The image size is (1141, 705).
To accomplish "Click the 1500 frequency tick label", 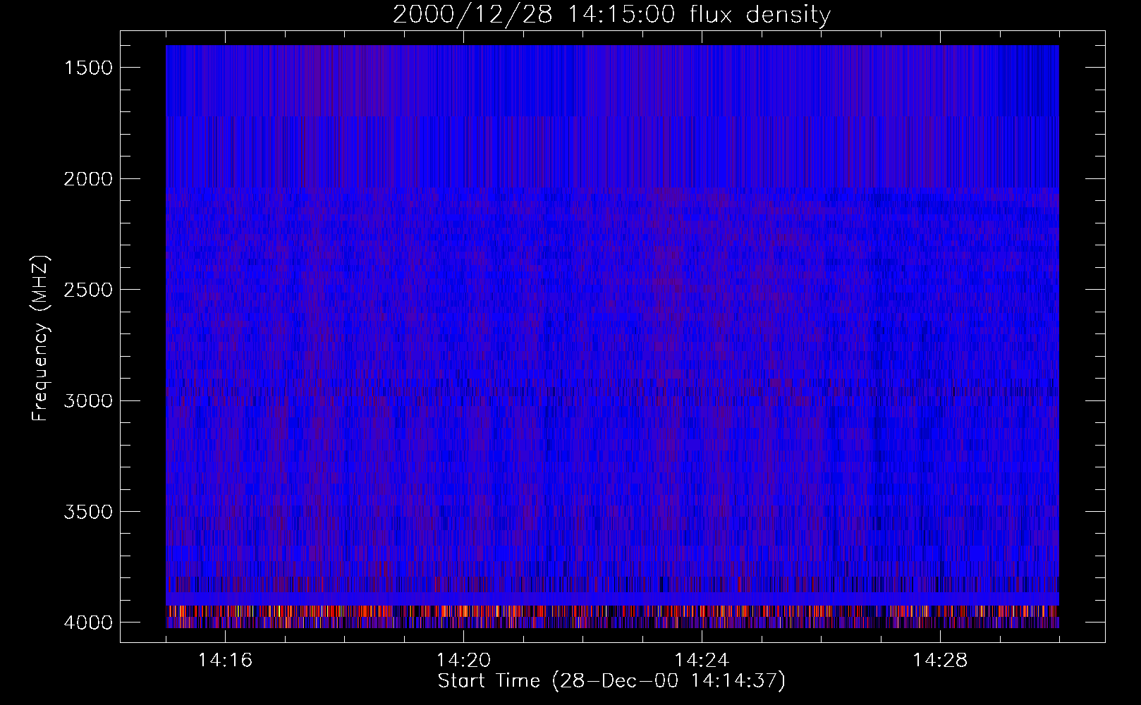I will coord(88,68).
